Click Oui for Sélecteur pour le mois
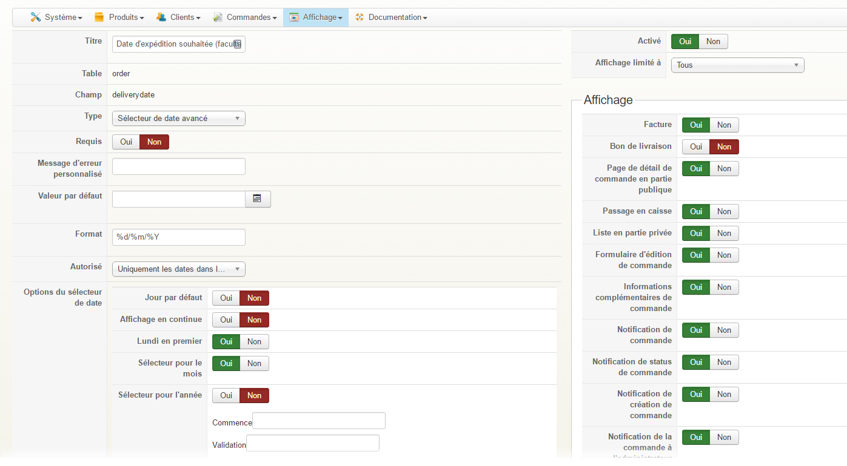This screenshot has height=466, width=847. coord(226,363)
